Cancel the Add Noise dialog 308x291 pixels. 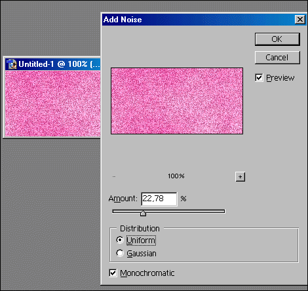[277, 58]
